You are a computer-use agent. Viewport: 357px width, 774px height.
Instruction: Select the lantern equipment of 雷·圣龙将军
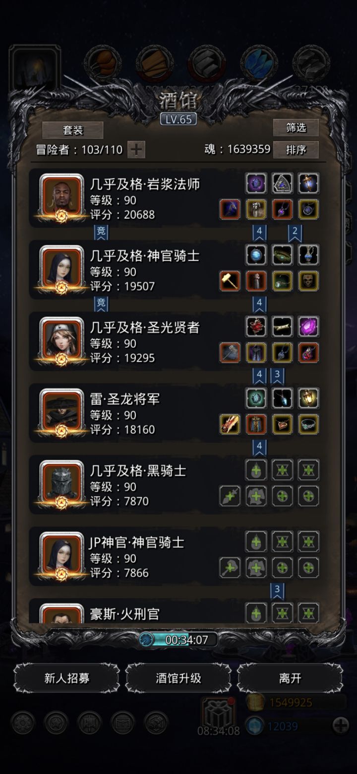point(308,398)
